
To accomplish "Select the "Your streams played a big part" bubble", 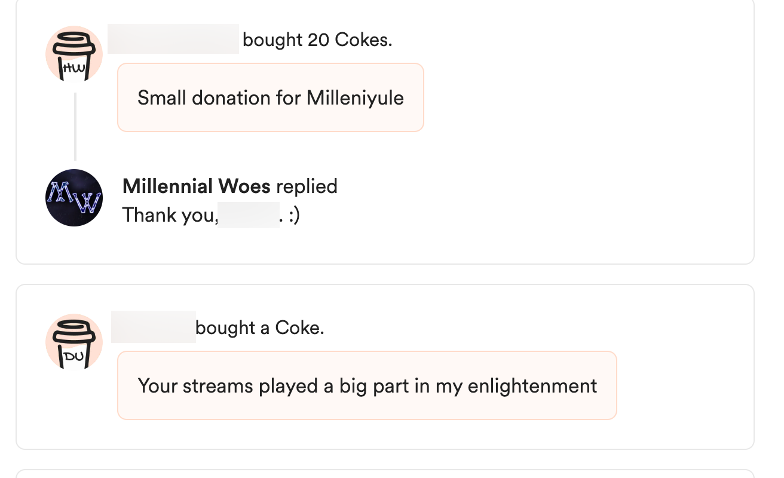I will tap(367, 385).
